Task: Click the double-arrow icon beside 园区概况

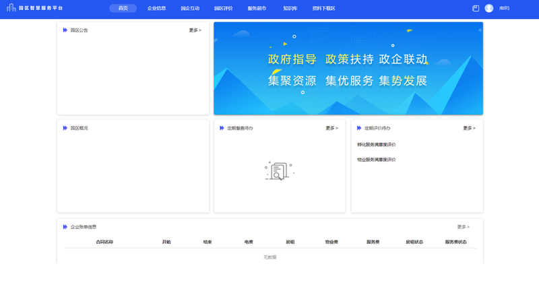Action: click(x=65, y=128)
